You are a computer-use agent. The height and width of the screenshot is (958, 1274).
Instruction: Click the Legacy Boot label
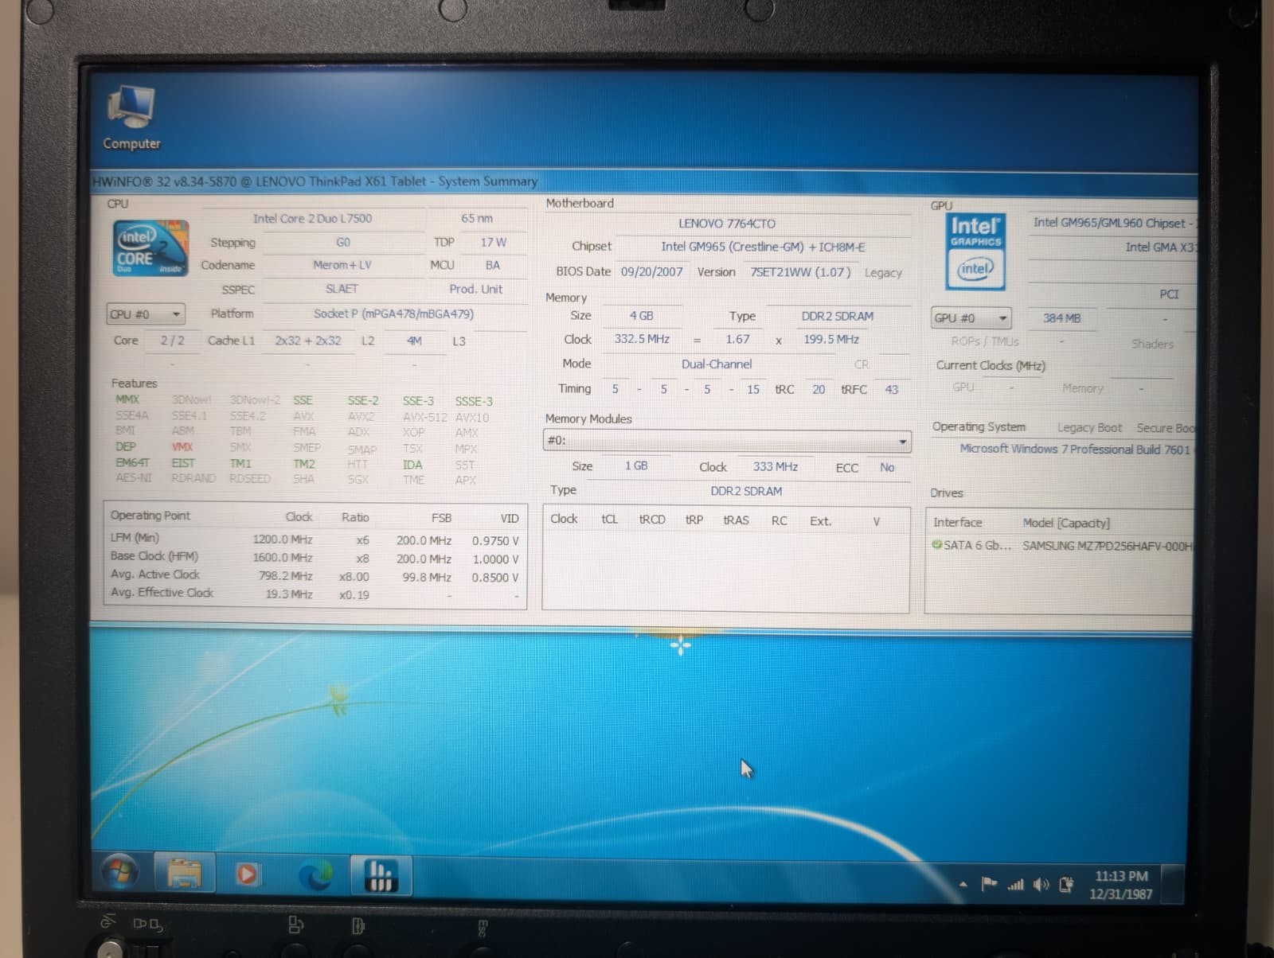[x=1089, y=428]
